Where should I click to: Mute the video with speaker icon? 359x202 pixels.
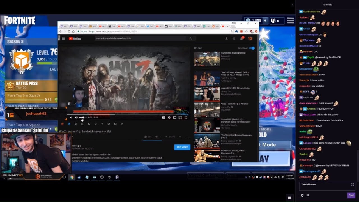[76, 118]
